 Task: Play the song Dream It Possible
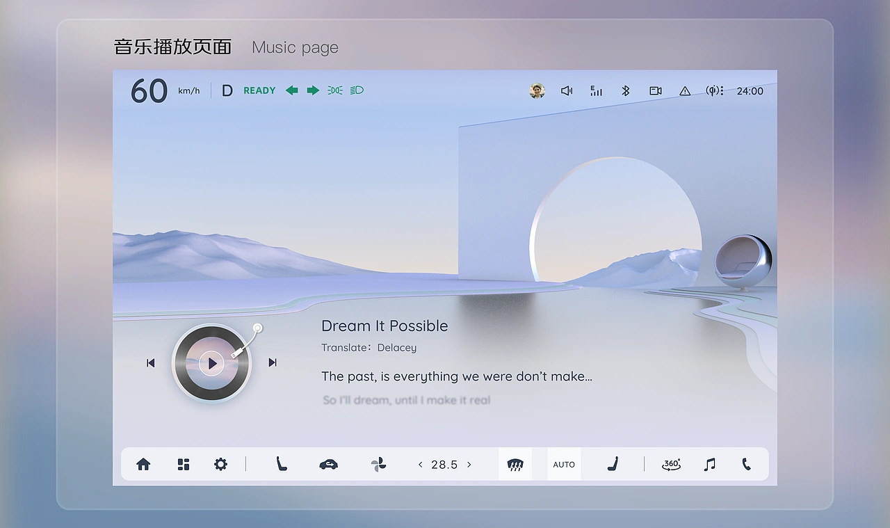pyautogui.click(x=211, y=362)
